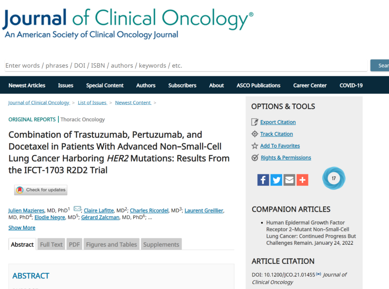The height and width of the screenshot is (289, 389).
Task: Focus the search words input field
Action: (186, 66)
